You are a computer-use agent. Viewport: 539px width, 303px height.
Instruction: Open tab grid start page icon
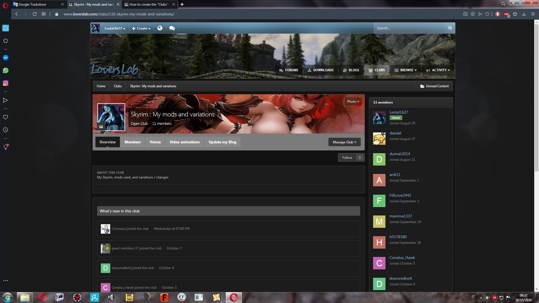coord(44,14)
